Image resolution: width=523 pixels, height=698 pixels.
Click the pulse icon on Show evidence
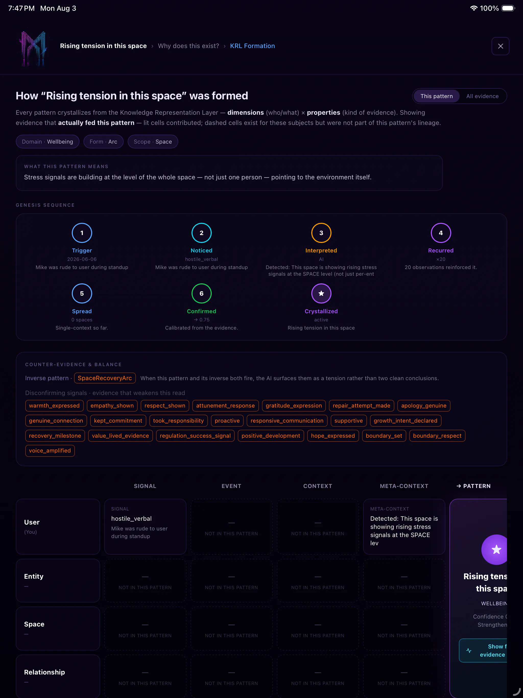click(x=469, y=651)
